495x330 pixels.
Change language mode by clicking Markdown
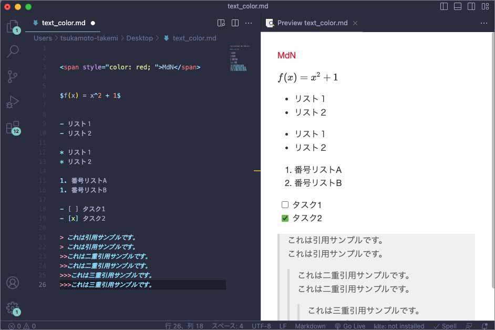pyautogui.click(x=310, y=326)
